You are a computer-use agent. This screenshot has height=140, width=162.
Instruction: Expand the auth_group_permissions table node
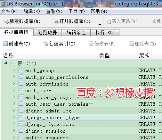point(14,77)
